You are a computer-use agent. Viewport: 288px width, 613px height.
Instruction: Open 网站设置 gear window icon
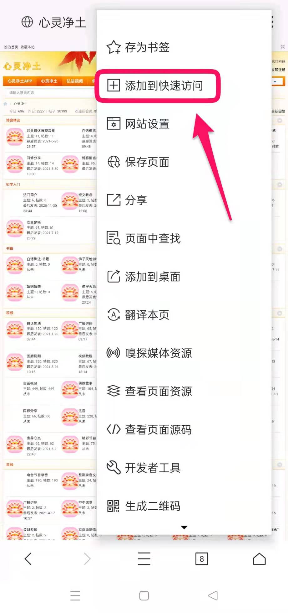[x=114, y=124]
